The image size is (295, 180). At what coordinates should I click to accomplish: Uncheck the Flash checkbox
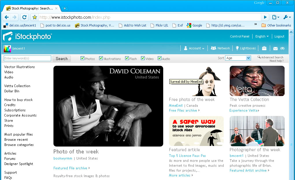127,58
